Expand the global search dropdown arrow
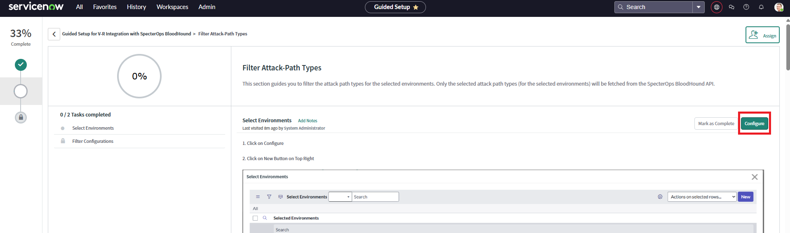The height and width of the screenshot is (233, 790). [698, 7]
